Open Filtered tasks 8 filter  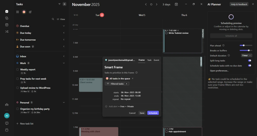point(117,84)
